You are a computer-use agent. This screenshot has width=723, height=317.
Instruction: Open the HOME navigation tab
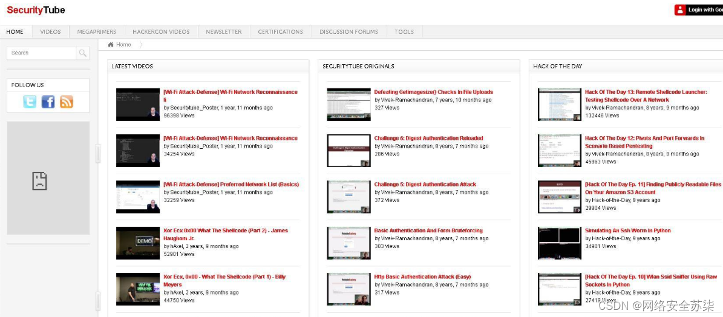point(15,32)
